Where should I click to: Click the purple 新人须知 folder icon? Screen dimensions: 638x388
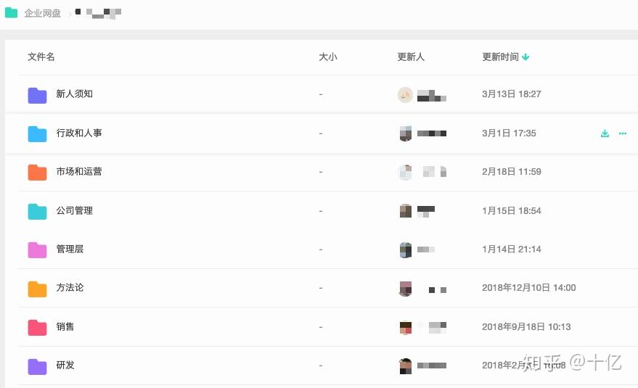point(37,95)
